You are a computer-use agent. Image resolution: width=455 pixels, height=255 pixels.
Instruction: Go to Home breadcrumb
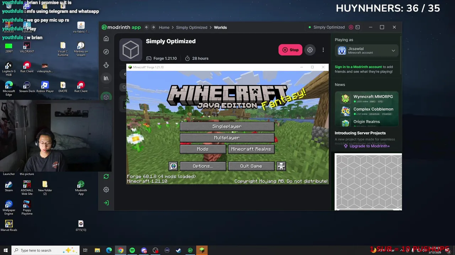click(164, 27)
